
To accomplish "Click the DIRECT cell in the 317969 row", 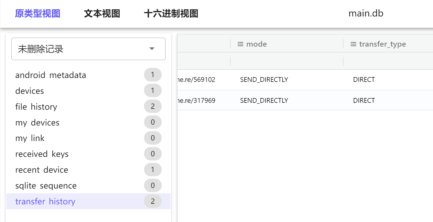I will pyautogui.click(x=364, y=100).
